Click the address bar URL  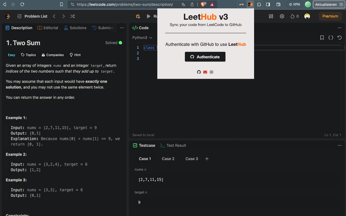[125, 4]
